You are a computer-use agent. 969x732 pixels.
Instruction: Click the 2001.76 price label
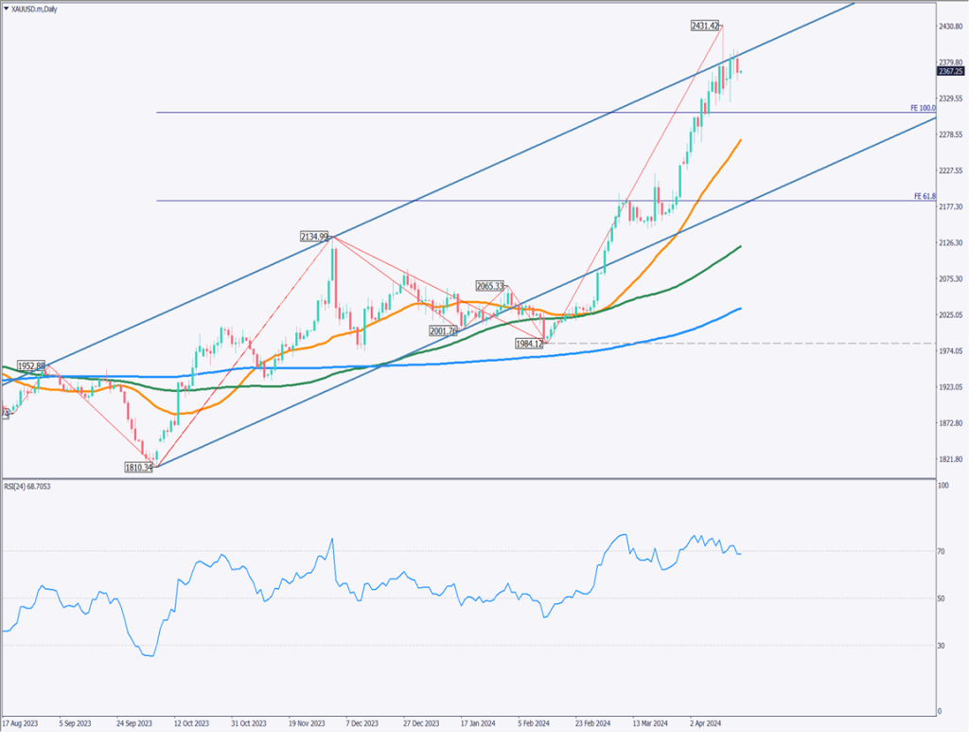[444, 330]
